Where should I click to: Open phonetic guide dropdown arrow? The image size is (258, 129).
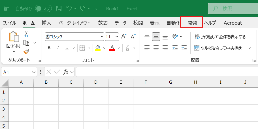pos(134,48)
